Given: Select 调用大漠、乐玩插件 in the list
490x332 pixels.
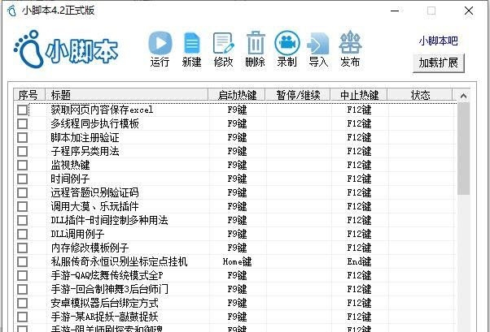Looking at the screenshot, I should click(94, 206).
